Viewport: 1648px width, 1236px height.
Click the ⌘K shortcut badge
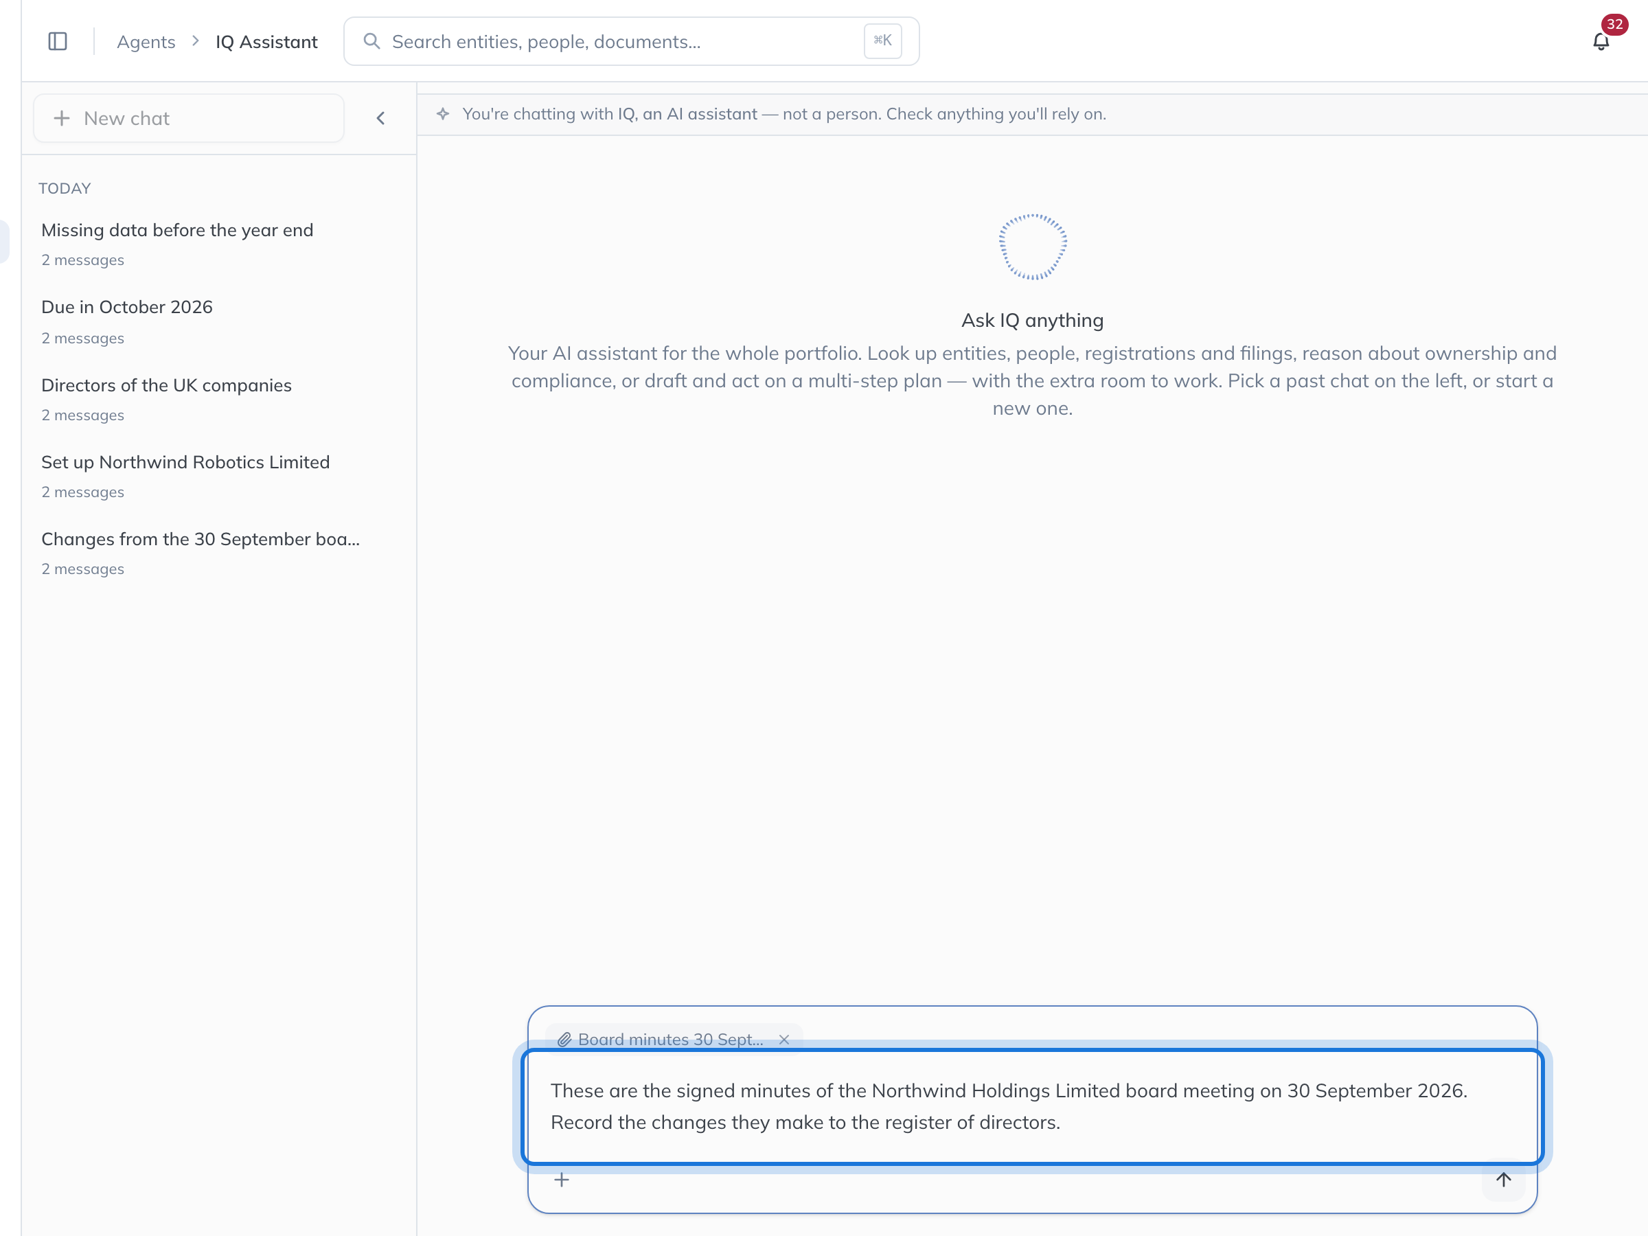[x=883, y=41]
